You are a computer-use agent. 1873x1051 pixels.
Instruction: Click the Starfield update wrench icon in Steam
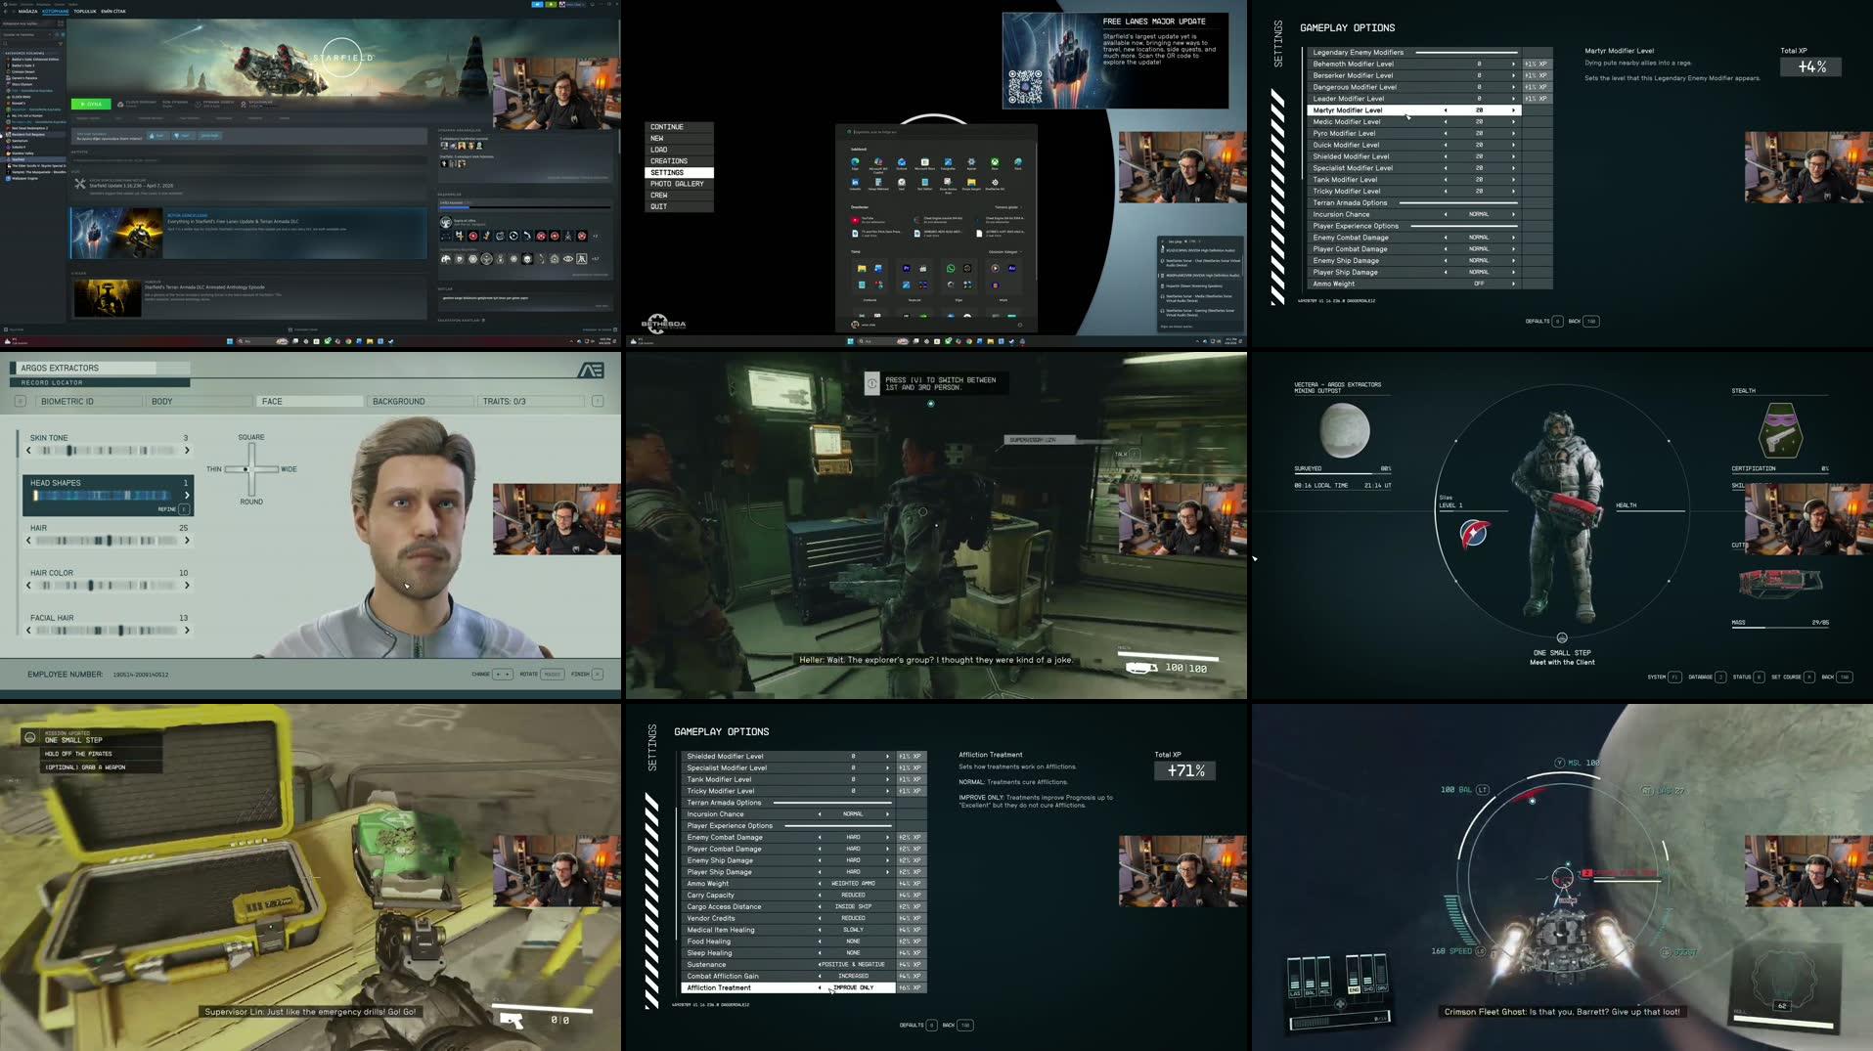point(80,184)
